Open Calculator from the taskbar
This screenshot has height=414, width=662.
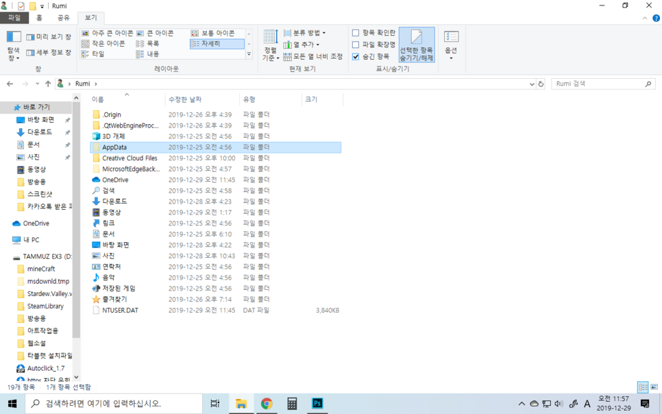point(292,404)
